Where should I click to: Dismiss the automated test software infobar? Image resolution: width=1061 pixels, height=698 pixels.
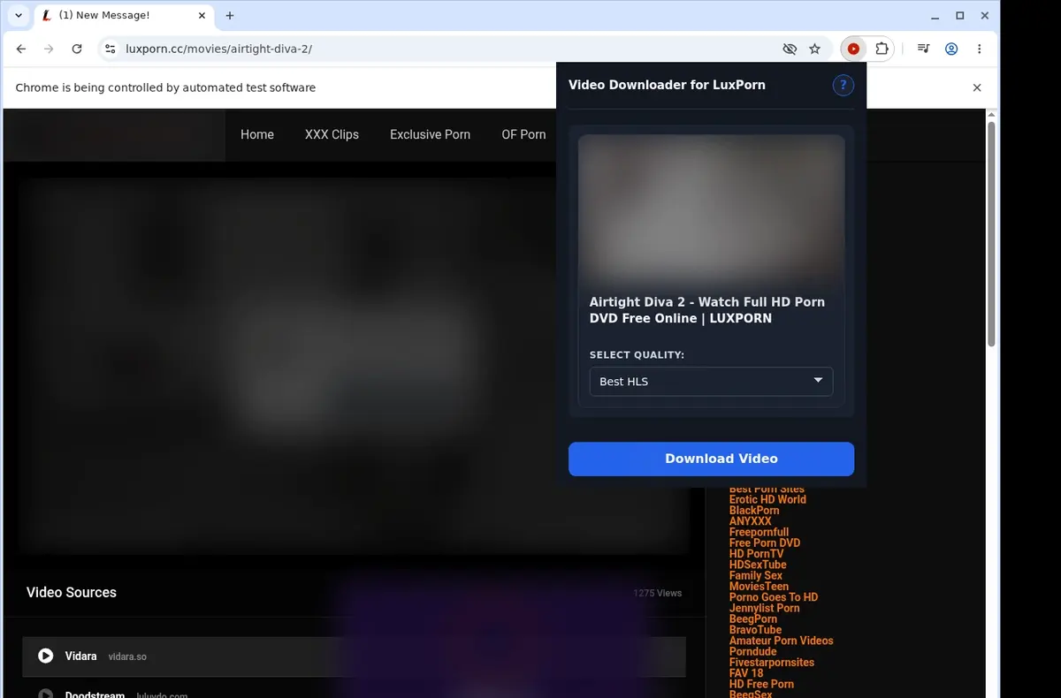[977, 87]
